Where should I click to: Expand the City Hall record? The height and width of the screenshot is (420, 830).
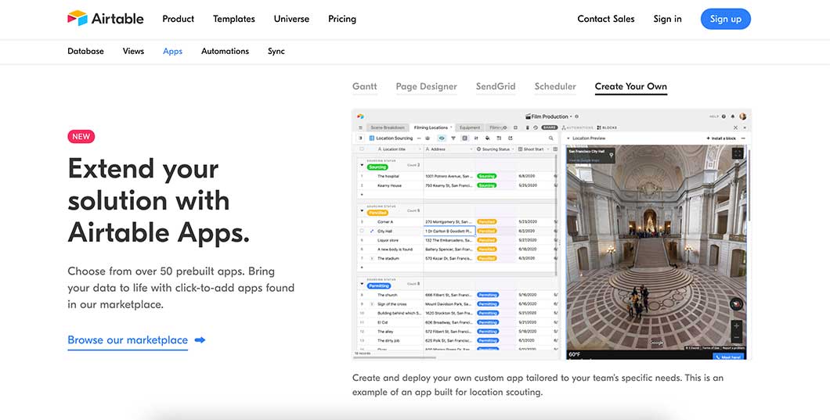click(372, 232)
